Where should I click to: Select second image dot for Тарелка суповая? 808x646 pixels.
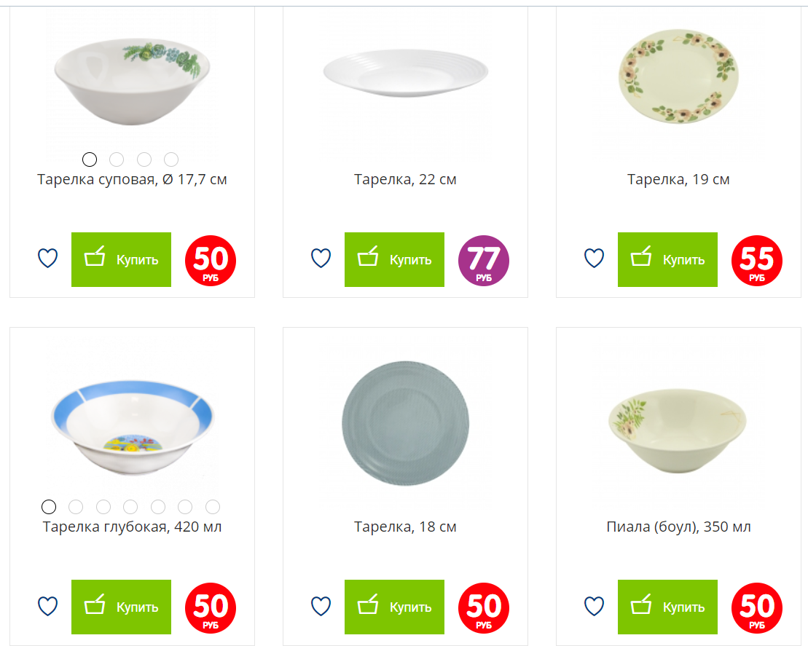[117, 159]
